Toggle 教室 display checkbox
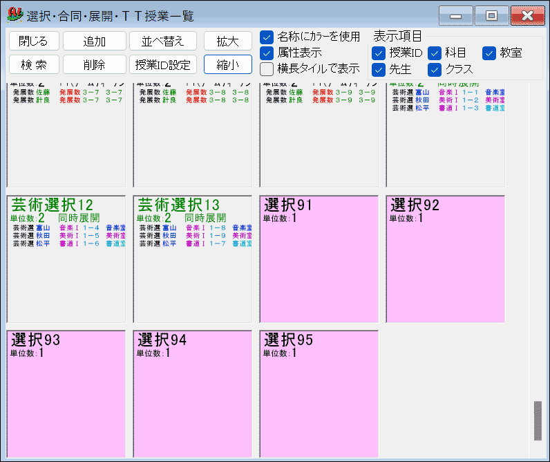 click(x=489, y=53)
